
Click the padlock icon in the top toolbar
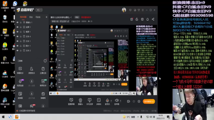[137, 19]
